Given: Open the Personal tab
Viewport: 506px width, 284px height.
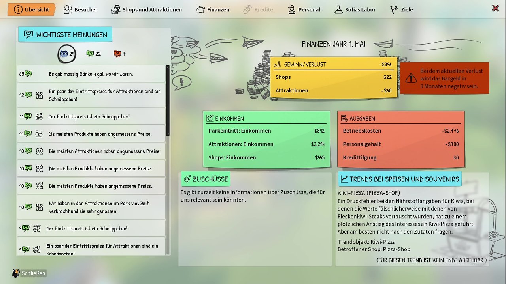Looking at the screenshot, I should (x=304, y=9).
